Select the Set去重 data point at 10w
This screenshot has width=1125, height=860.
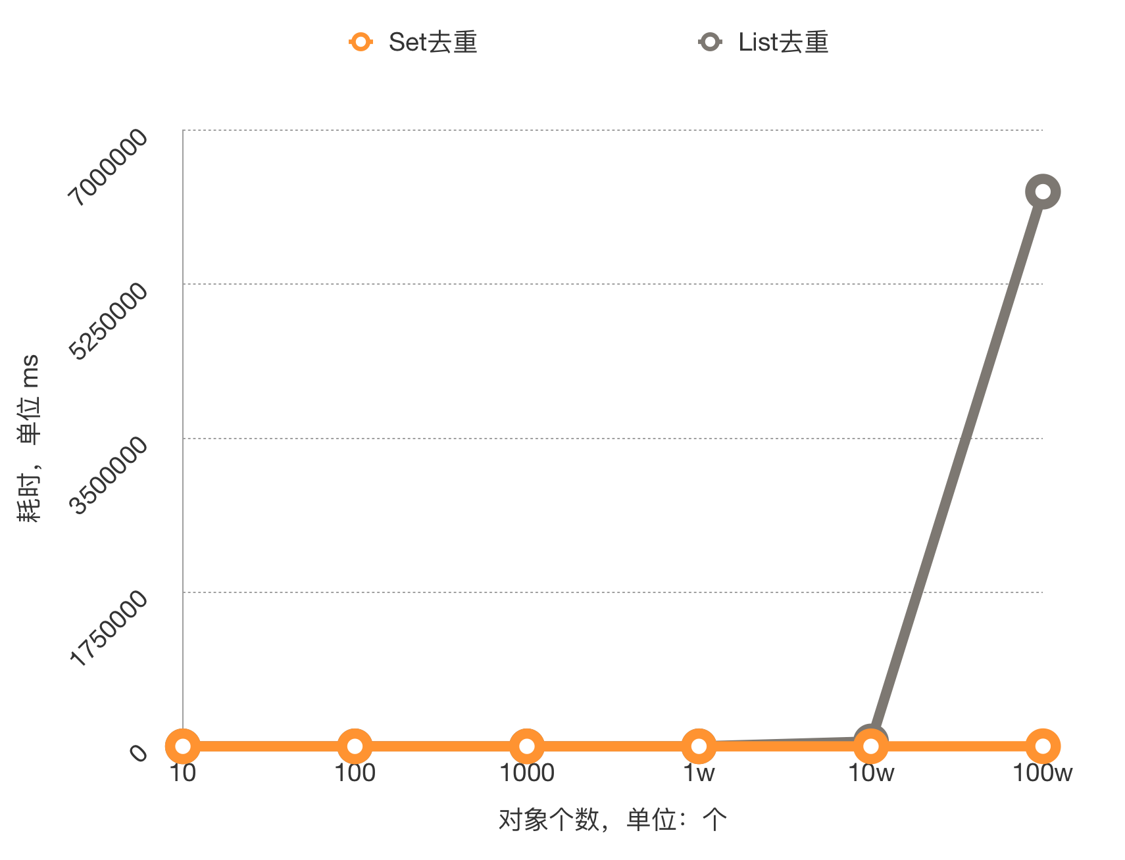click(x=870, y=746)
